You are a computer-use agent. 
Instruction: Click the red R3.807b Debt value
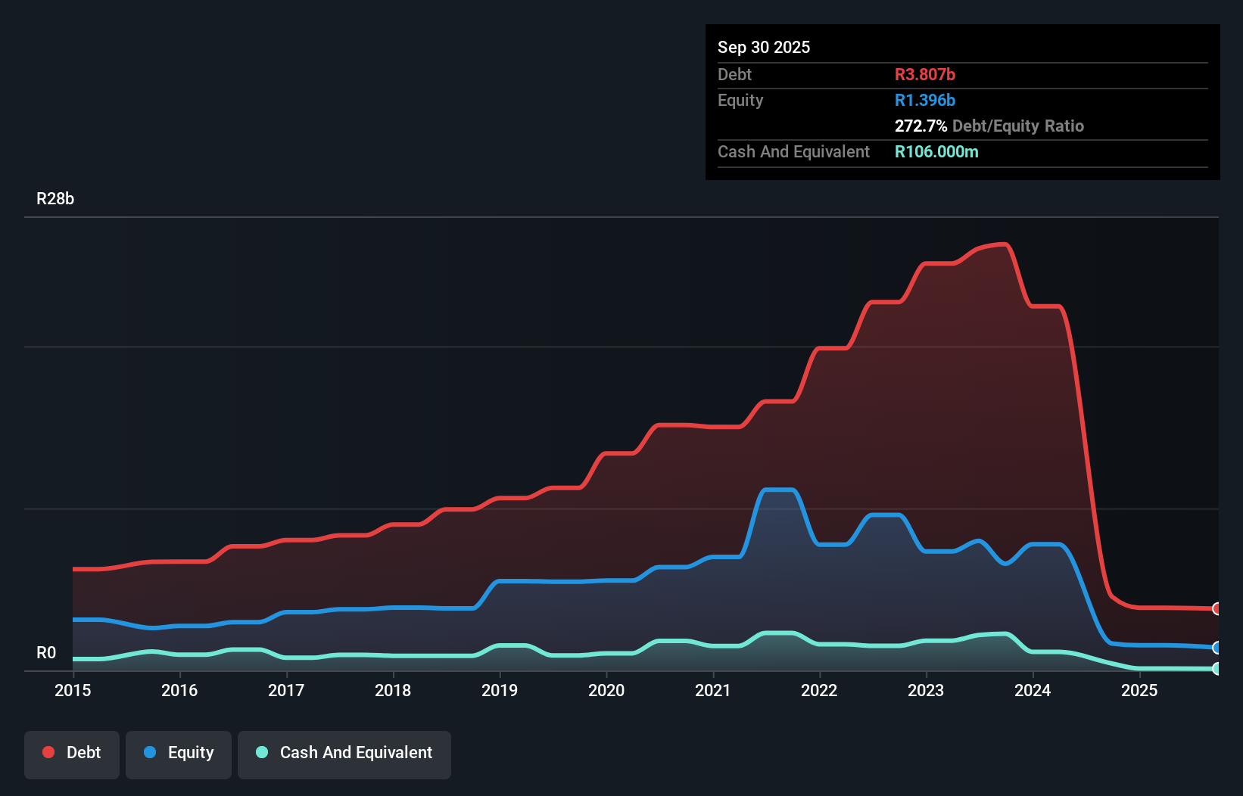pyautogui.click(x=925, y=74)
